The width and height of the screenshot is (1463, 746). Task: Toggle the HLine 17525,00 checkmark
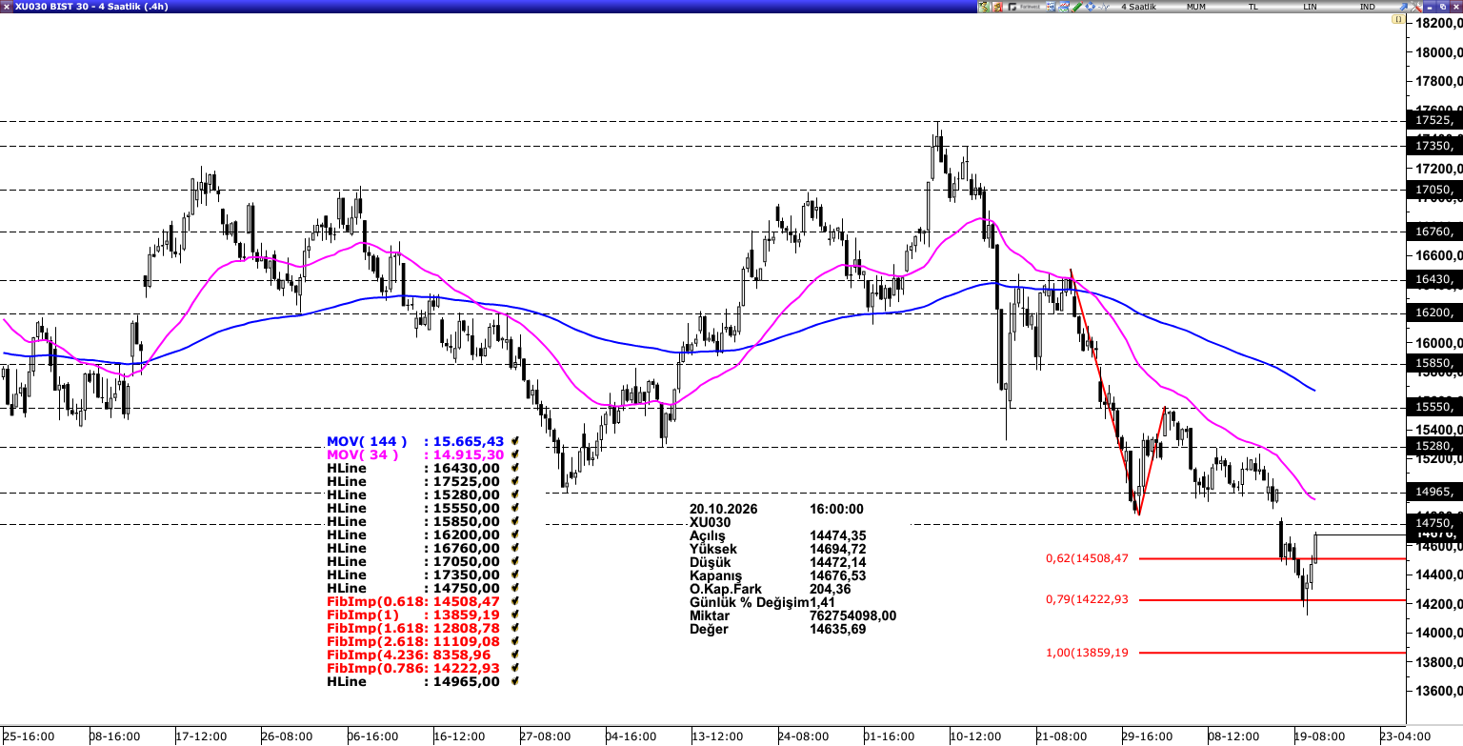pyautogui.click(x=515, y=482)
